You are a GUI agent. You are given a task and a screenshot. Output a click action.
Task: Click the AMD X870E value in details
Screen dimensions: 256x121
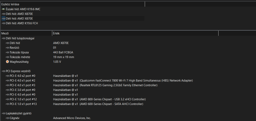click(x=61, y=43)
